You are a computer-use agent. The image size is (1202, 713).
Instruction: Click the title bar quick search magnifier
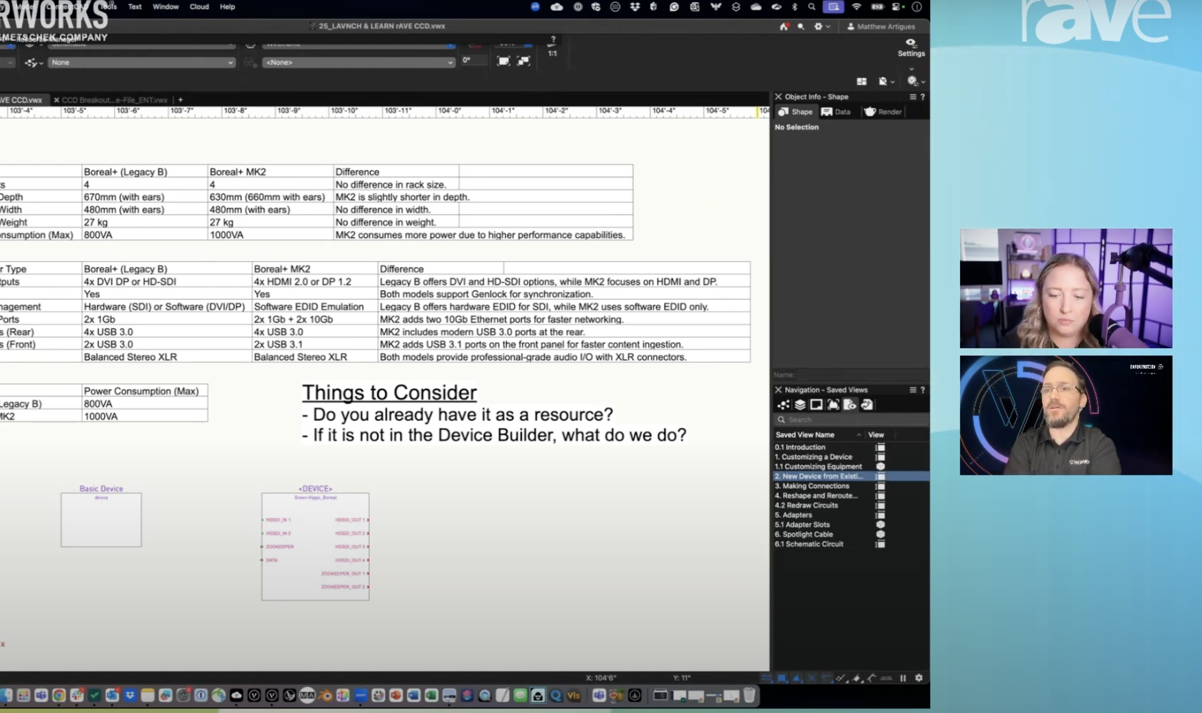coord(801,27)
